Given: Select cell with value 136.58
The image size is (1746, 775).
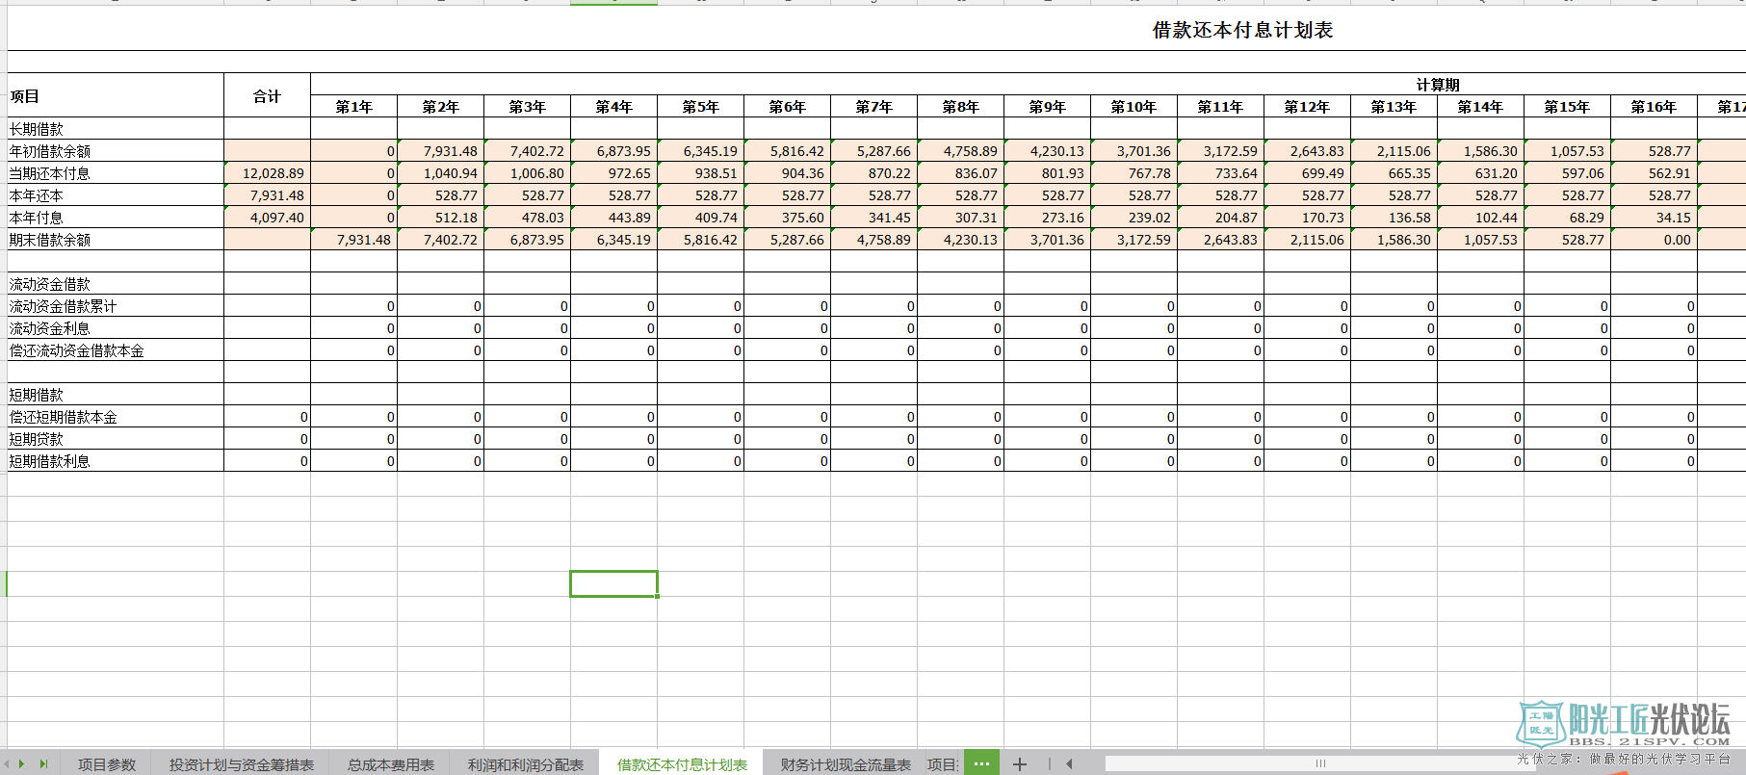Looking at the screenshot, I should point(1394,218).
